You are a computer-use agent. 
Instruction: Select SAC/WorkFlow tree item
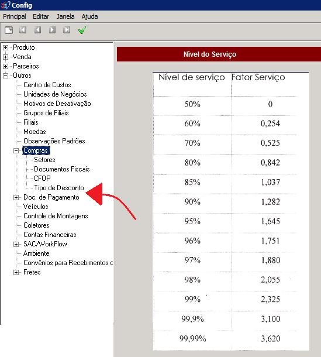[x=45, y=244]
